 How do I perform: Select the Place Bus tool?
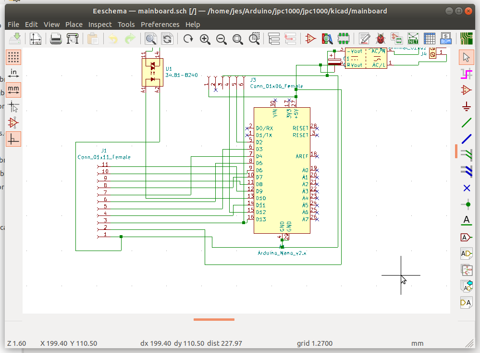pyautogui.click(x=466, y=139)
